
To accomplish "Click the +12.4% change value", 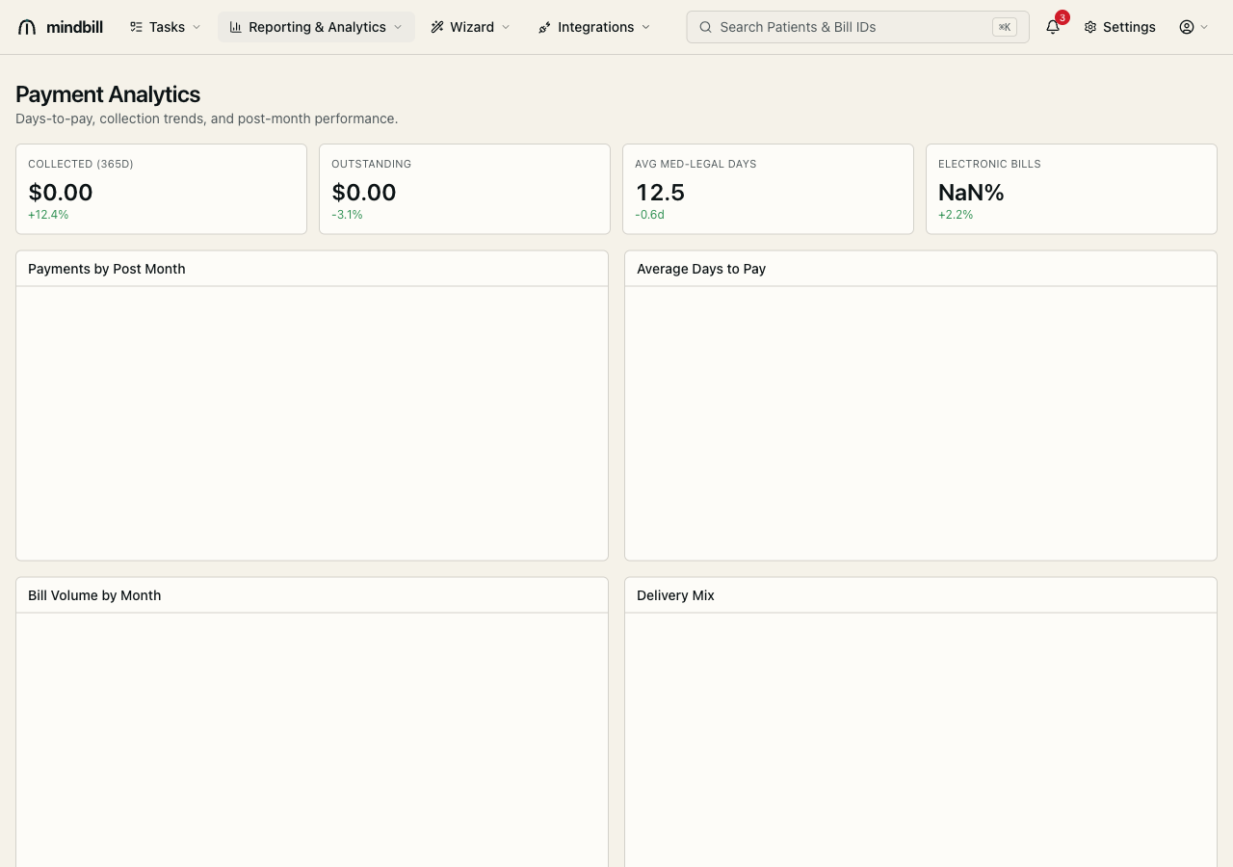I will pos(48,215).
